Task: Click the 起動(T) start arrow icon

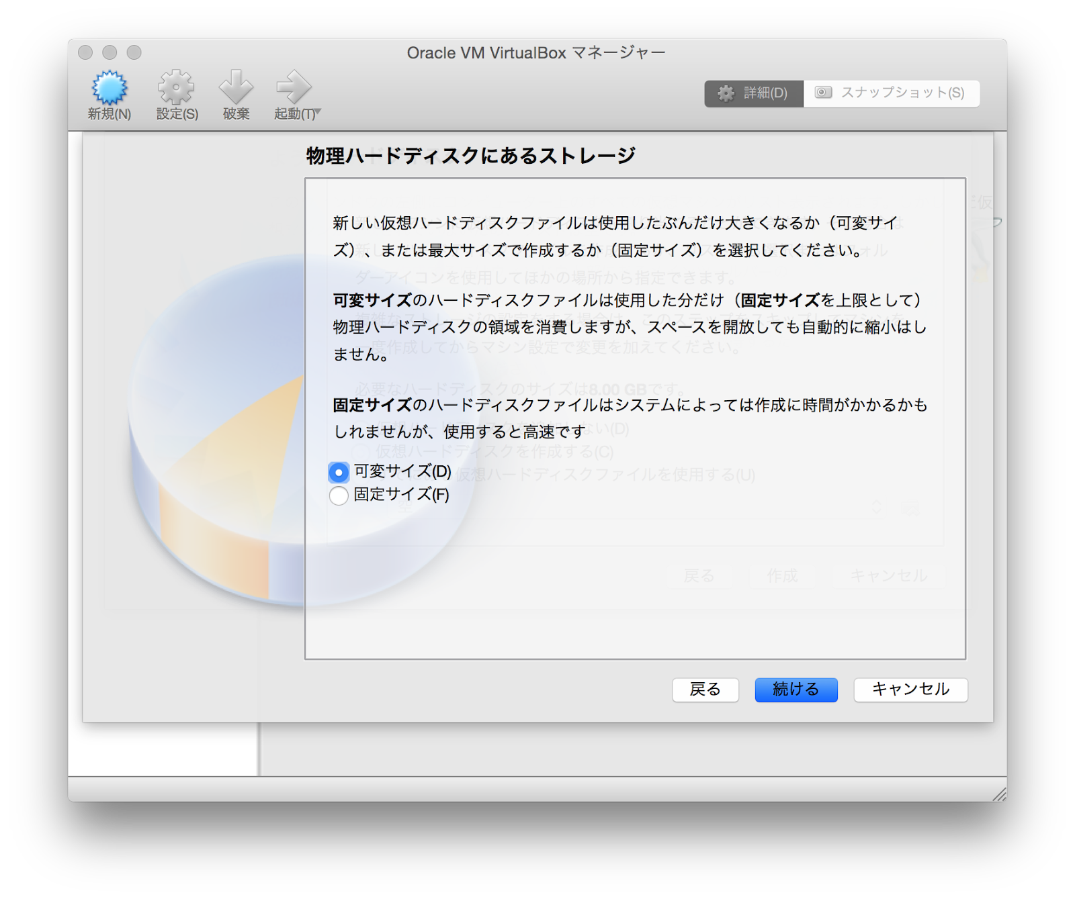Action: pyautogui.click(x=294, y=88)
